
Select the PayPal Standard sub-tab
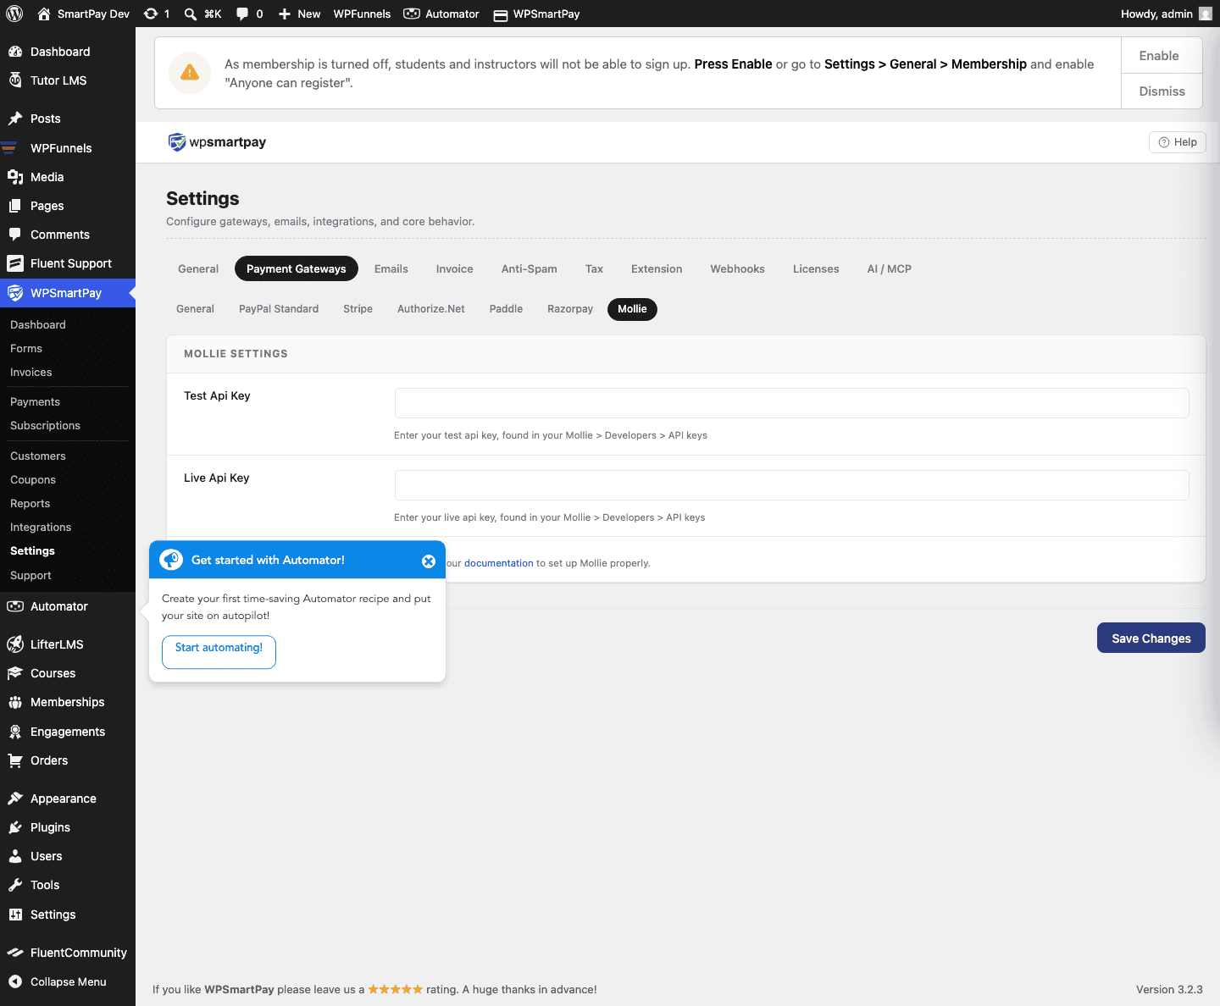pyautogui.click(x=279, y=309)
